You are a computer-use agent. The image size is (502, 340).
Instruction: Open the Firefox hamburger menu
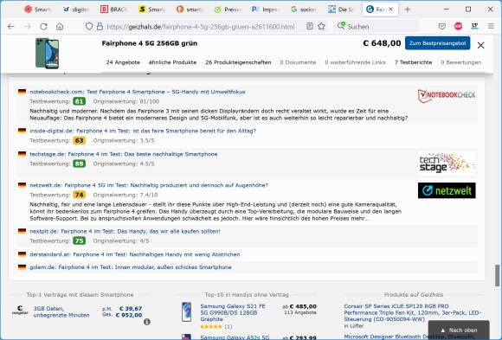(x=491, y=26)
